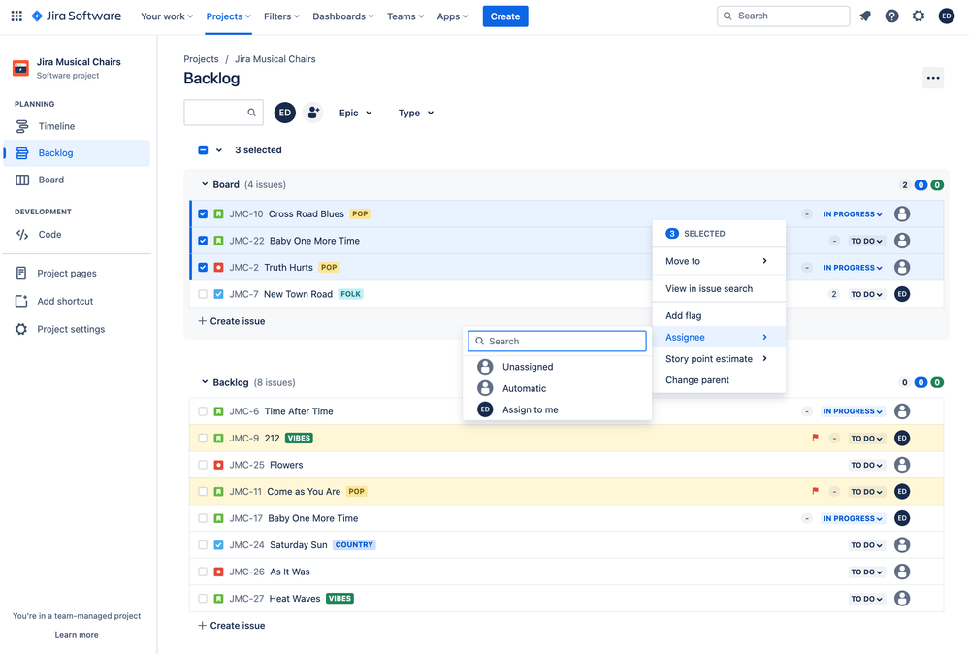
Task: Click the ED assignee avatar on the JMC-7 row
Action: pyautogui.click(x=902, y=294)
